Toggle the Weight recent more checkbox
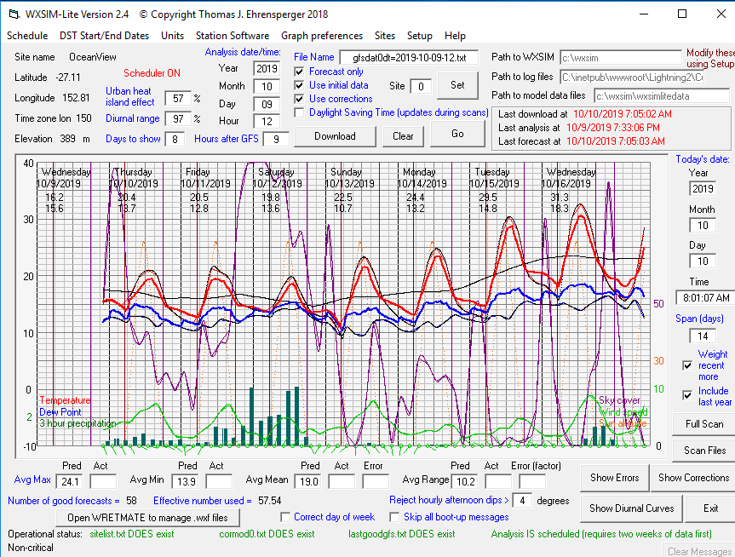Viewport: 735px width, 557px height. pyautogui.click(x=687, y=365)
